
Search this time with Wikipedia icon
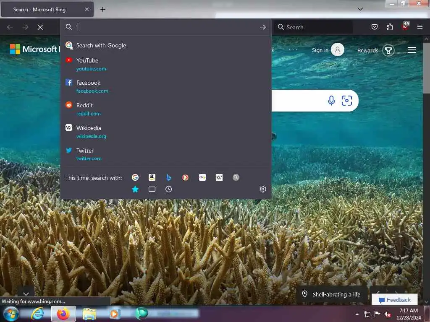(x=219, y=177)
